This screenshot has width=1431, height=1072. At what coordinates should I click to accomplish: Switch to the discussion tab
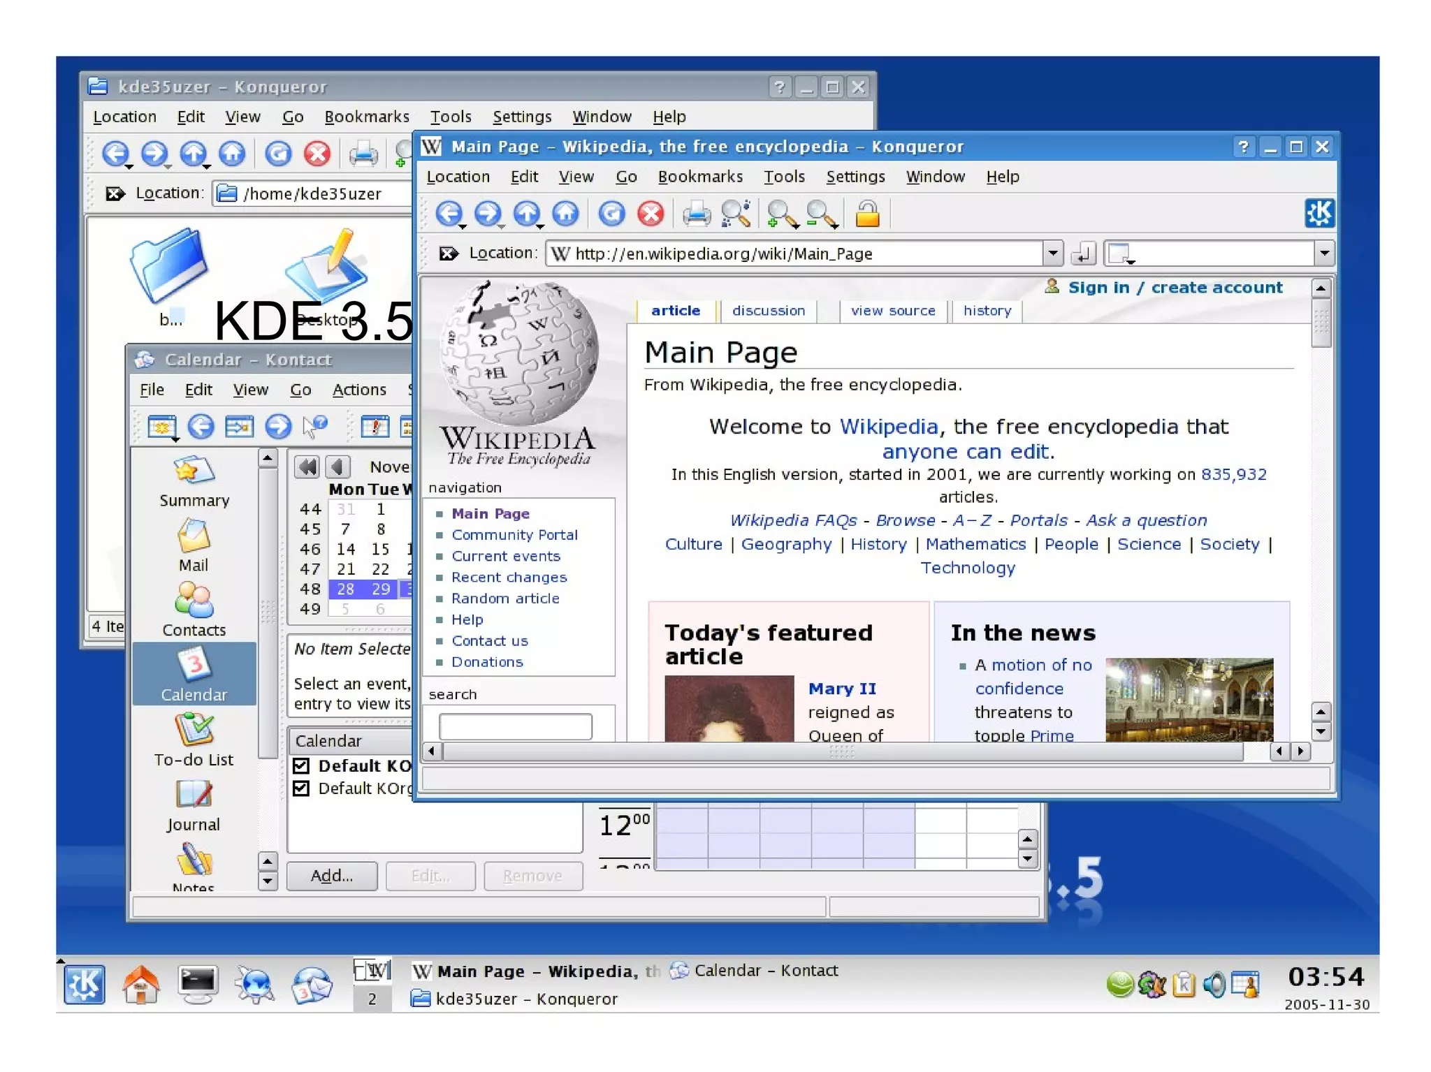click(x=769, y=311)
